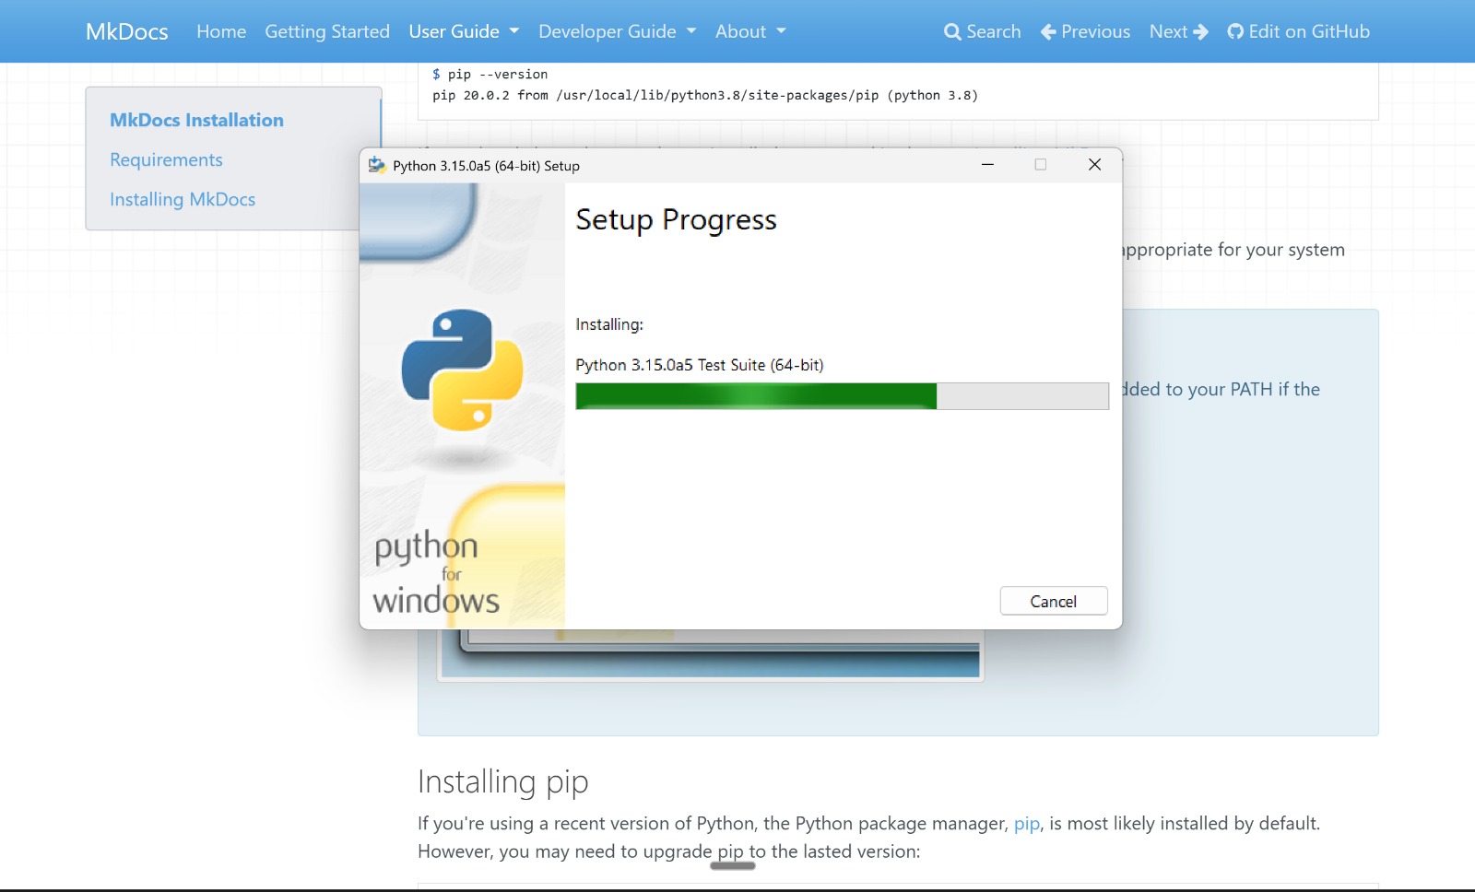Go to the Next page arrow link
The image size is (1475, 892).
pyautogui.click(x=1178, y=31)
